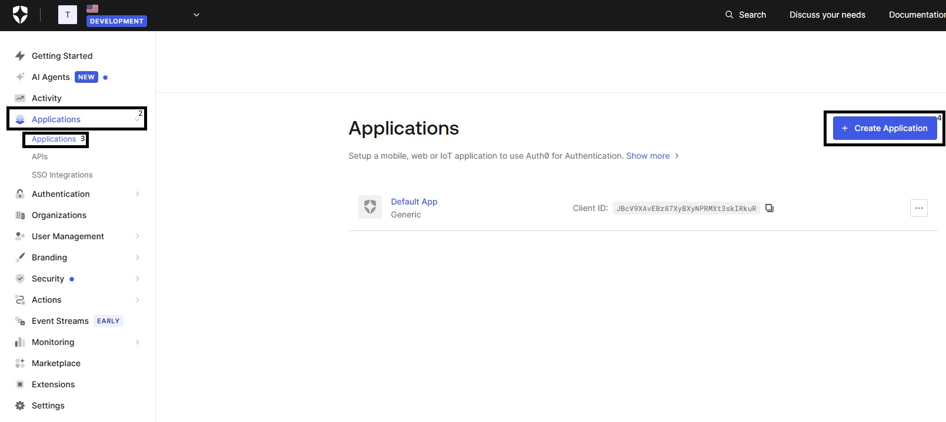Click the Applications layers icon in sidebar
This screenshot has height=422, width=946.
[20, 119]
